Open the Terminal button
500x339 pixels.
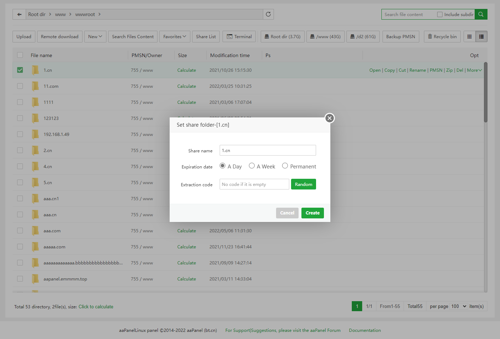click(239, 36)
